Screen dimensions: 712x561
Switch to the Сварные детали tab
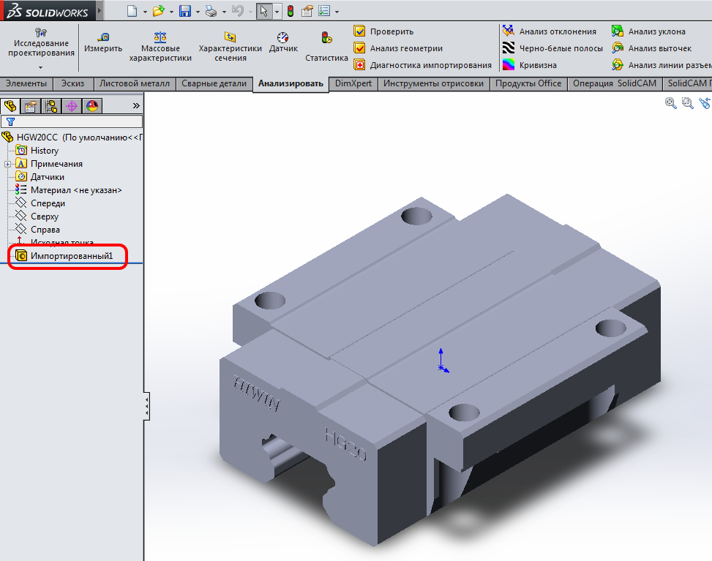[x=214, y=83]
